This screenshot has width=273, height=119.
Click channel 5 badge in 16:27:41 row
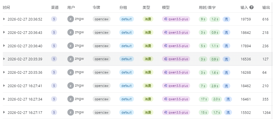tap(54, 86)
